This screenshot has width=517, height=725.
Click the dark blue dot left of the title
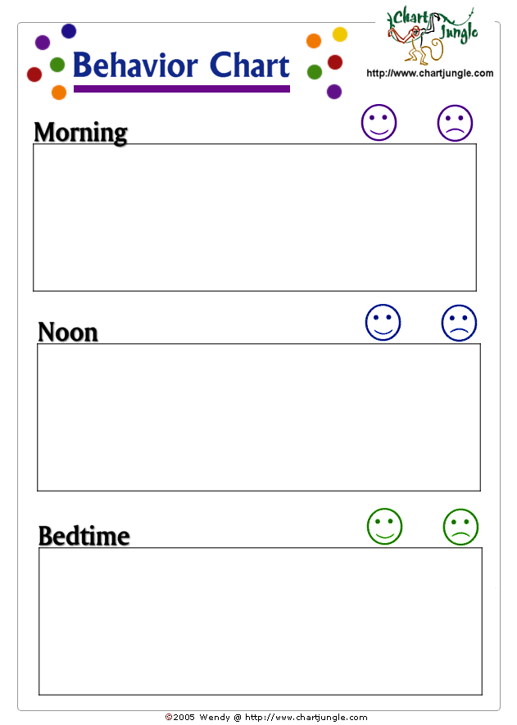point(69,31)
